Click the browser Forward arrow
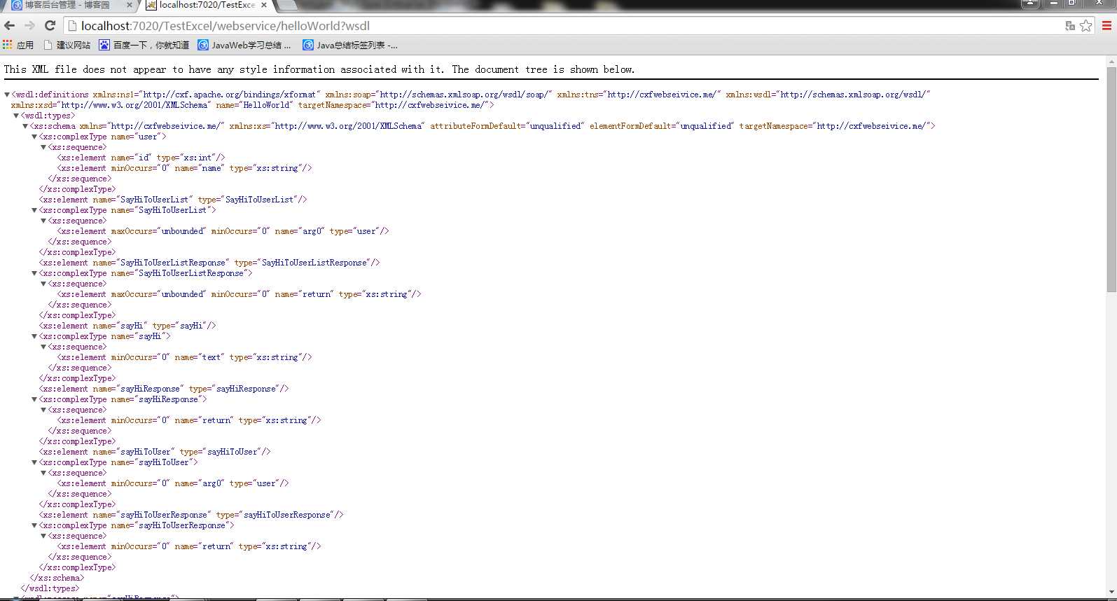The height and width of the screenshot is (601, 1117). coord(29,26)
